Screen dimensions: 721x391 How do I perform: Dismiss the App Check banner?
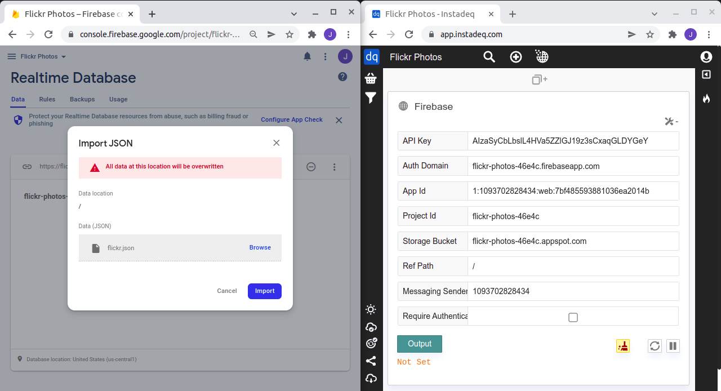click(339, 120)
